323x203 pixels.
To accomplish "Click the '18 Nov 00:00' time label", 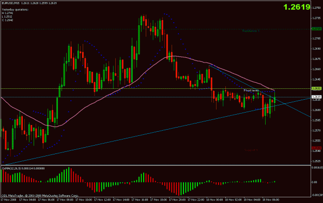I will click(214, 199).
